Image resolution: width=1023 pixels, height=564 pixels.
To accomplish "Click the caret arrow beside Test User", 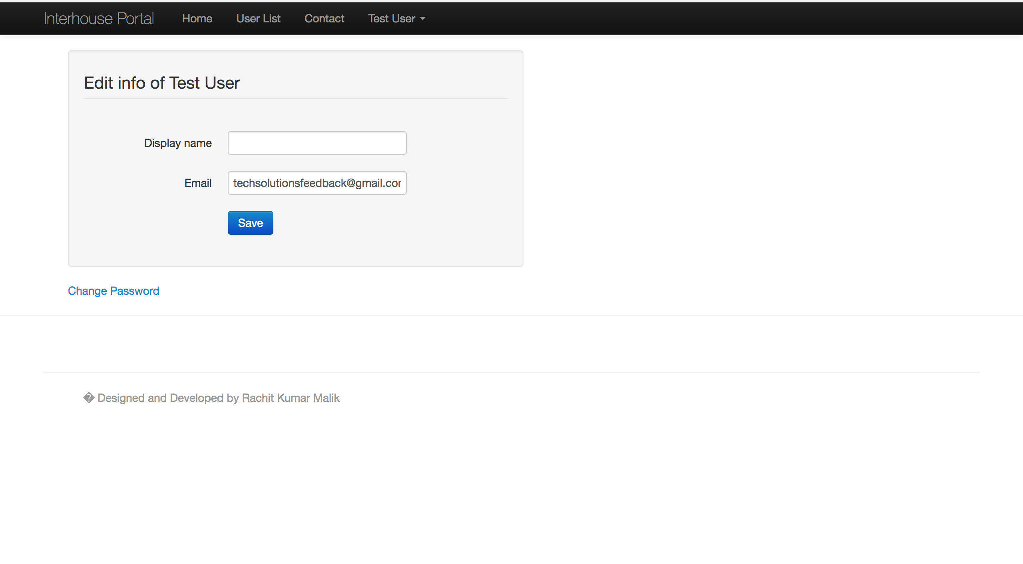I will pos(423,19).
